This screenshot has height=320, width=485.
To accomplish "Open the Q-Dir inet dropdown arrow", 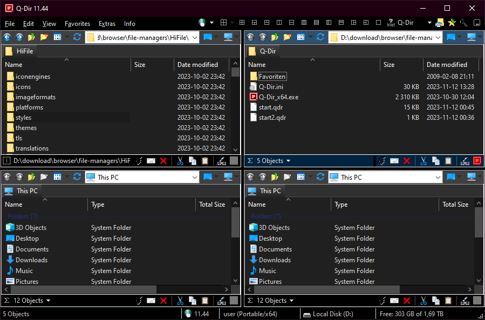I will pos(429,23).
